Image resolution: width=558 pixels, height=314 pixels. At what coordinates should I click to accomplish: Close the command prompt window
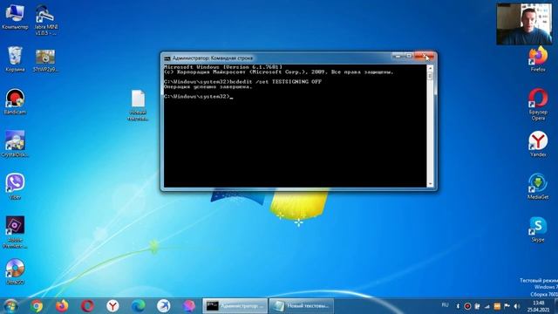tap(425, 56)
